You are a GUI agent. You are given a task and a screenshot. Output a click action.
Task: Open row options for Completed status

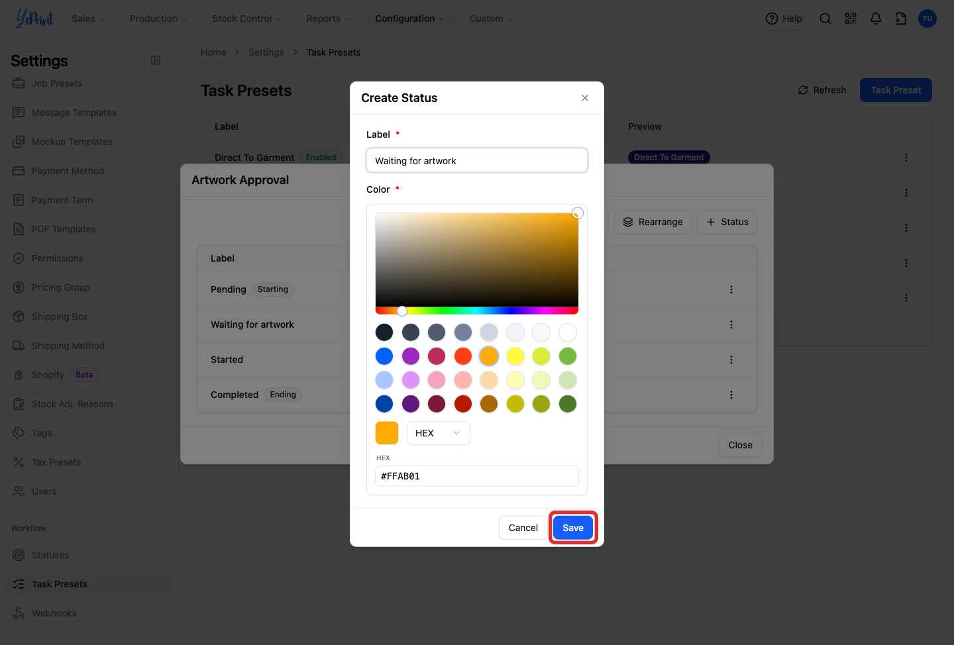(731, 395)
